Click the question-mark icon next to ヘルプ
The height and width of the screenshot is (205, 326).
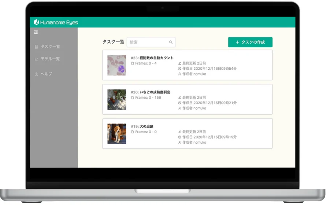click(x=36, y=74)
